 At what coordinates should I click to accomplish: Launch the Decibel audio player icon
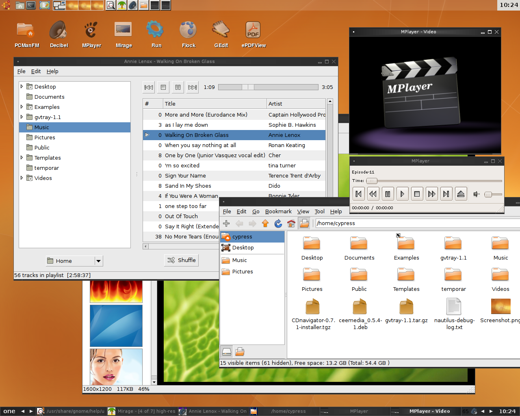tap(59, 34)
